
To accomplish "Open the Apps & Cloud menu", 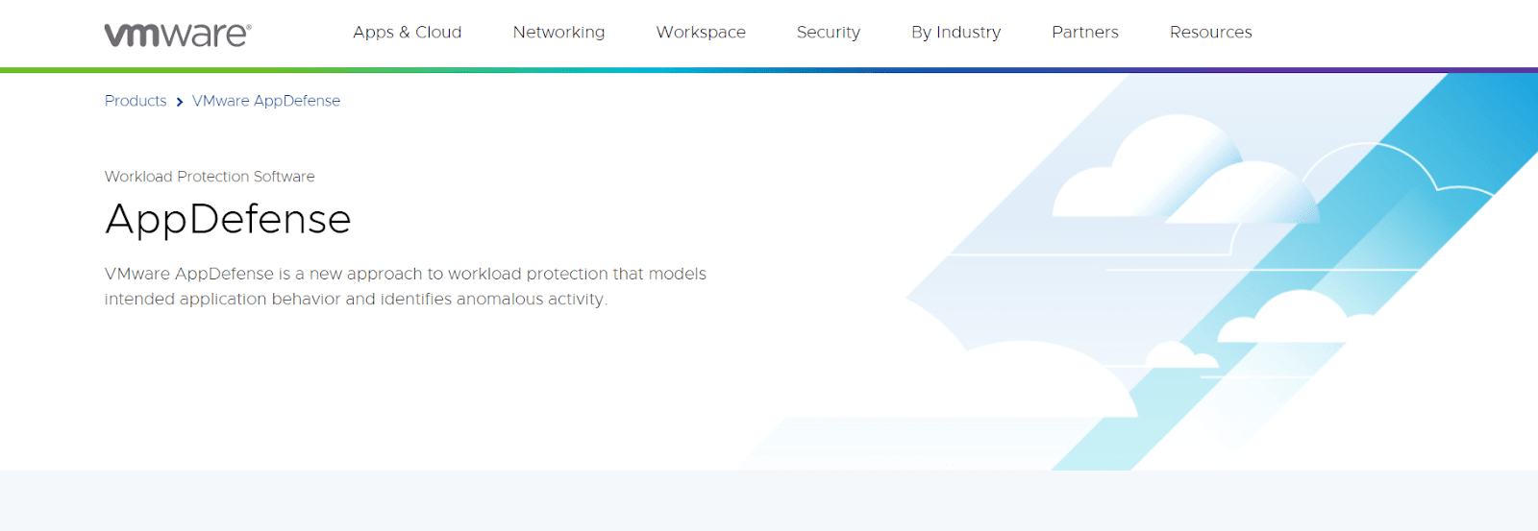I will pos(408,33).
